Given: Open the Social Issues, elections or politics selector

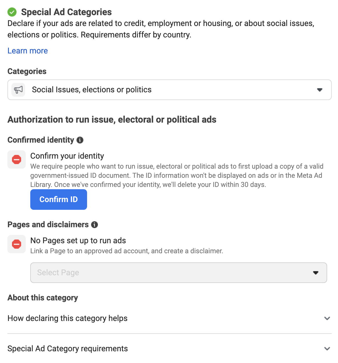Looking at the screenshot, I should [170, 90].
